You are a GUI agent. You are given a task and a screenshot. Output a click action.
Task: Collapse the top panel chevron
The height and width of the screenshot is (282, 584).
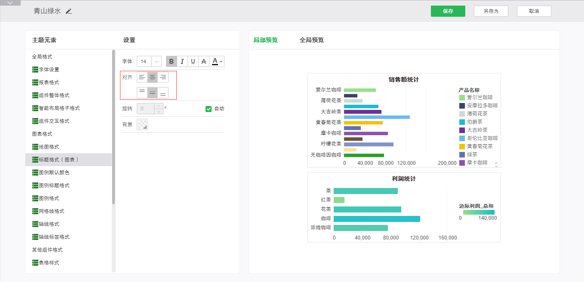(x=10, y=3)
